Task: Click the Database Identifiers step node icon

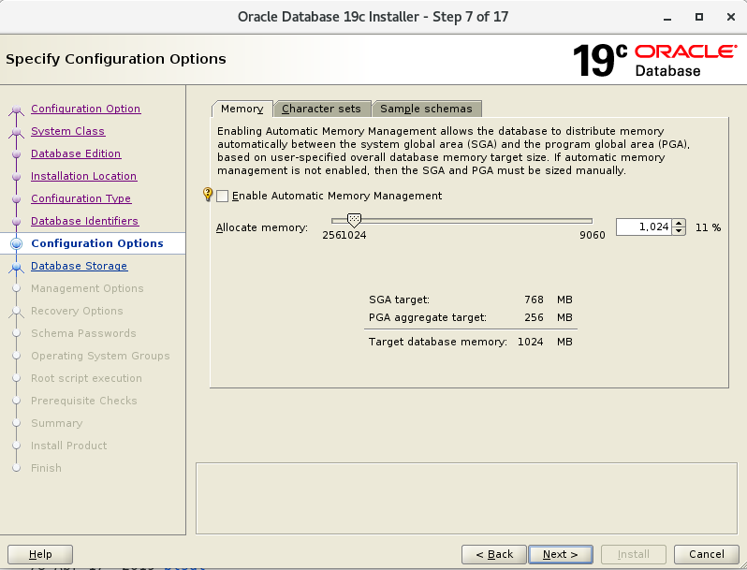Action: 16,221
